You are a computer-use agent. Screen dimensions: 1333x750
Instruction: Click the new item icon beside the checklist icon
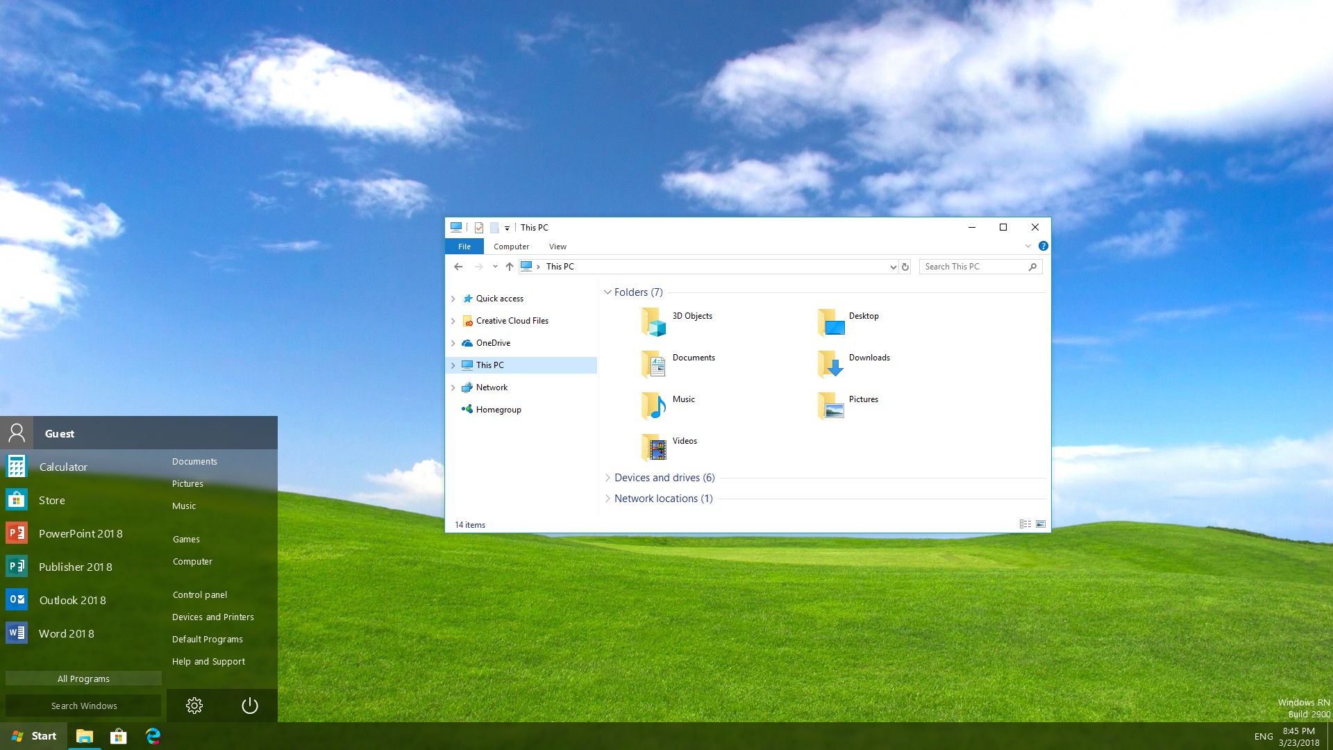tap(494, 227)
